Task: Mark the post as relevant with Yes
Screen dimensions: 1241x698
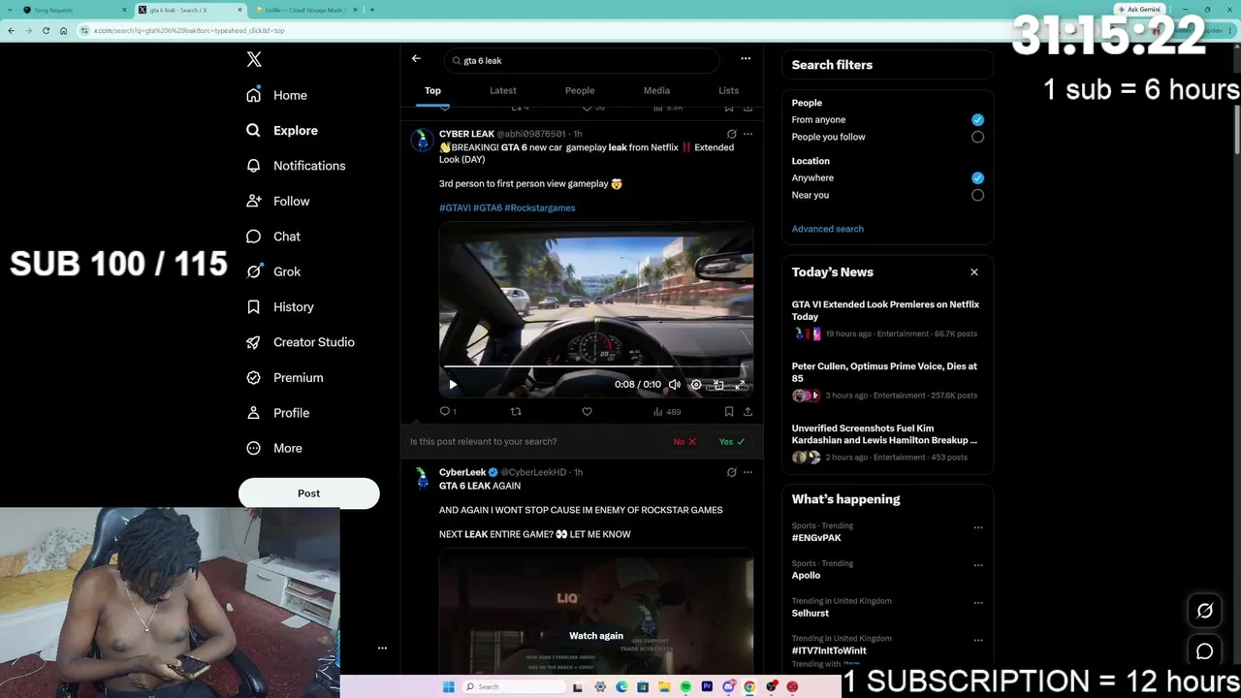Action: coord(731,442)
